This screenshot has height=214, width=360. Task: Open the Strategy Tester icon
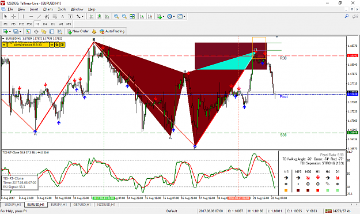point(60,32)
